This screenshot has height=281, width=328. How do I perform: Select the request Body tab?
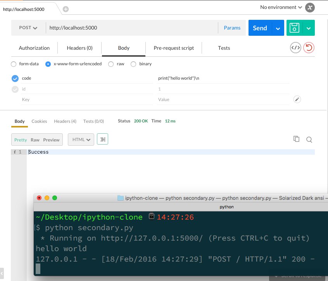[x=124, y=48]
